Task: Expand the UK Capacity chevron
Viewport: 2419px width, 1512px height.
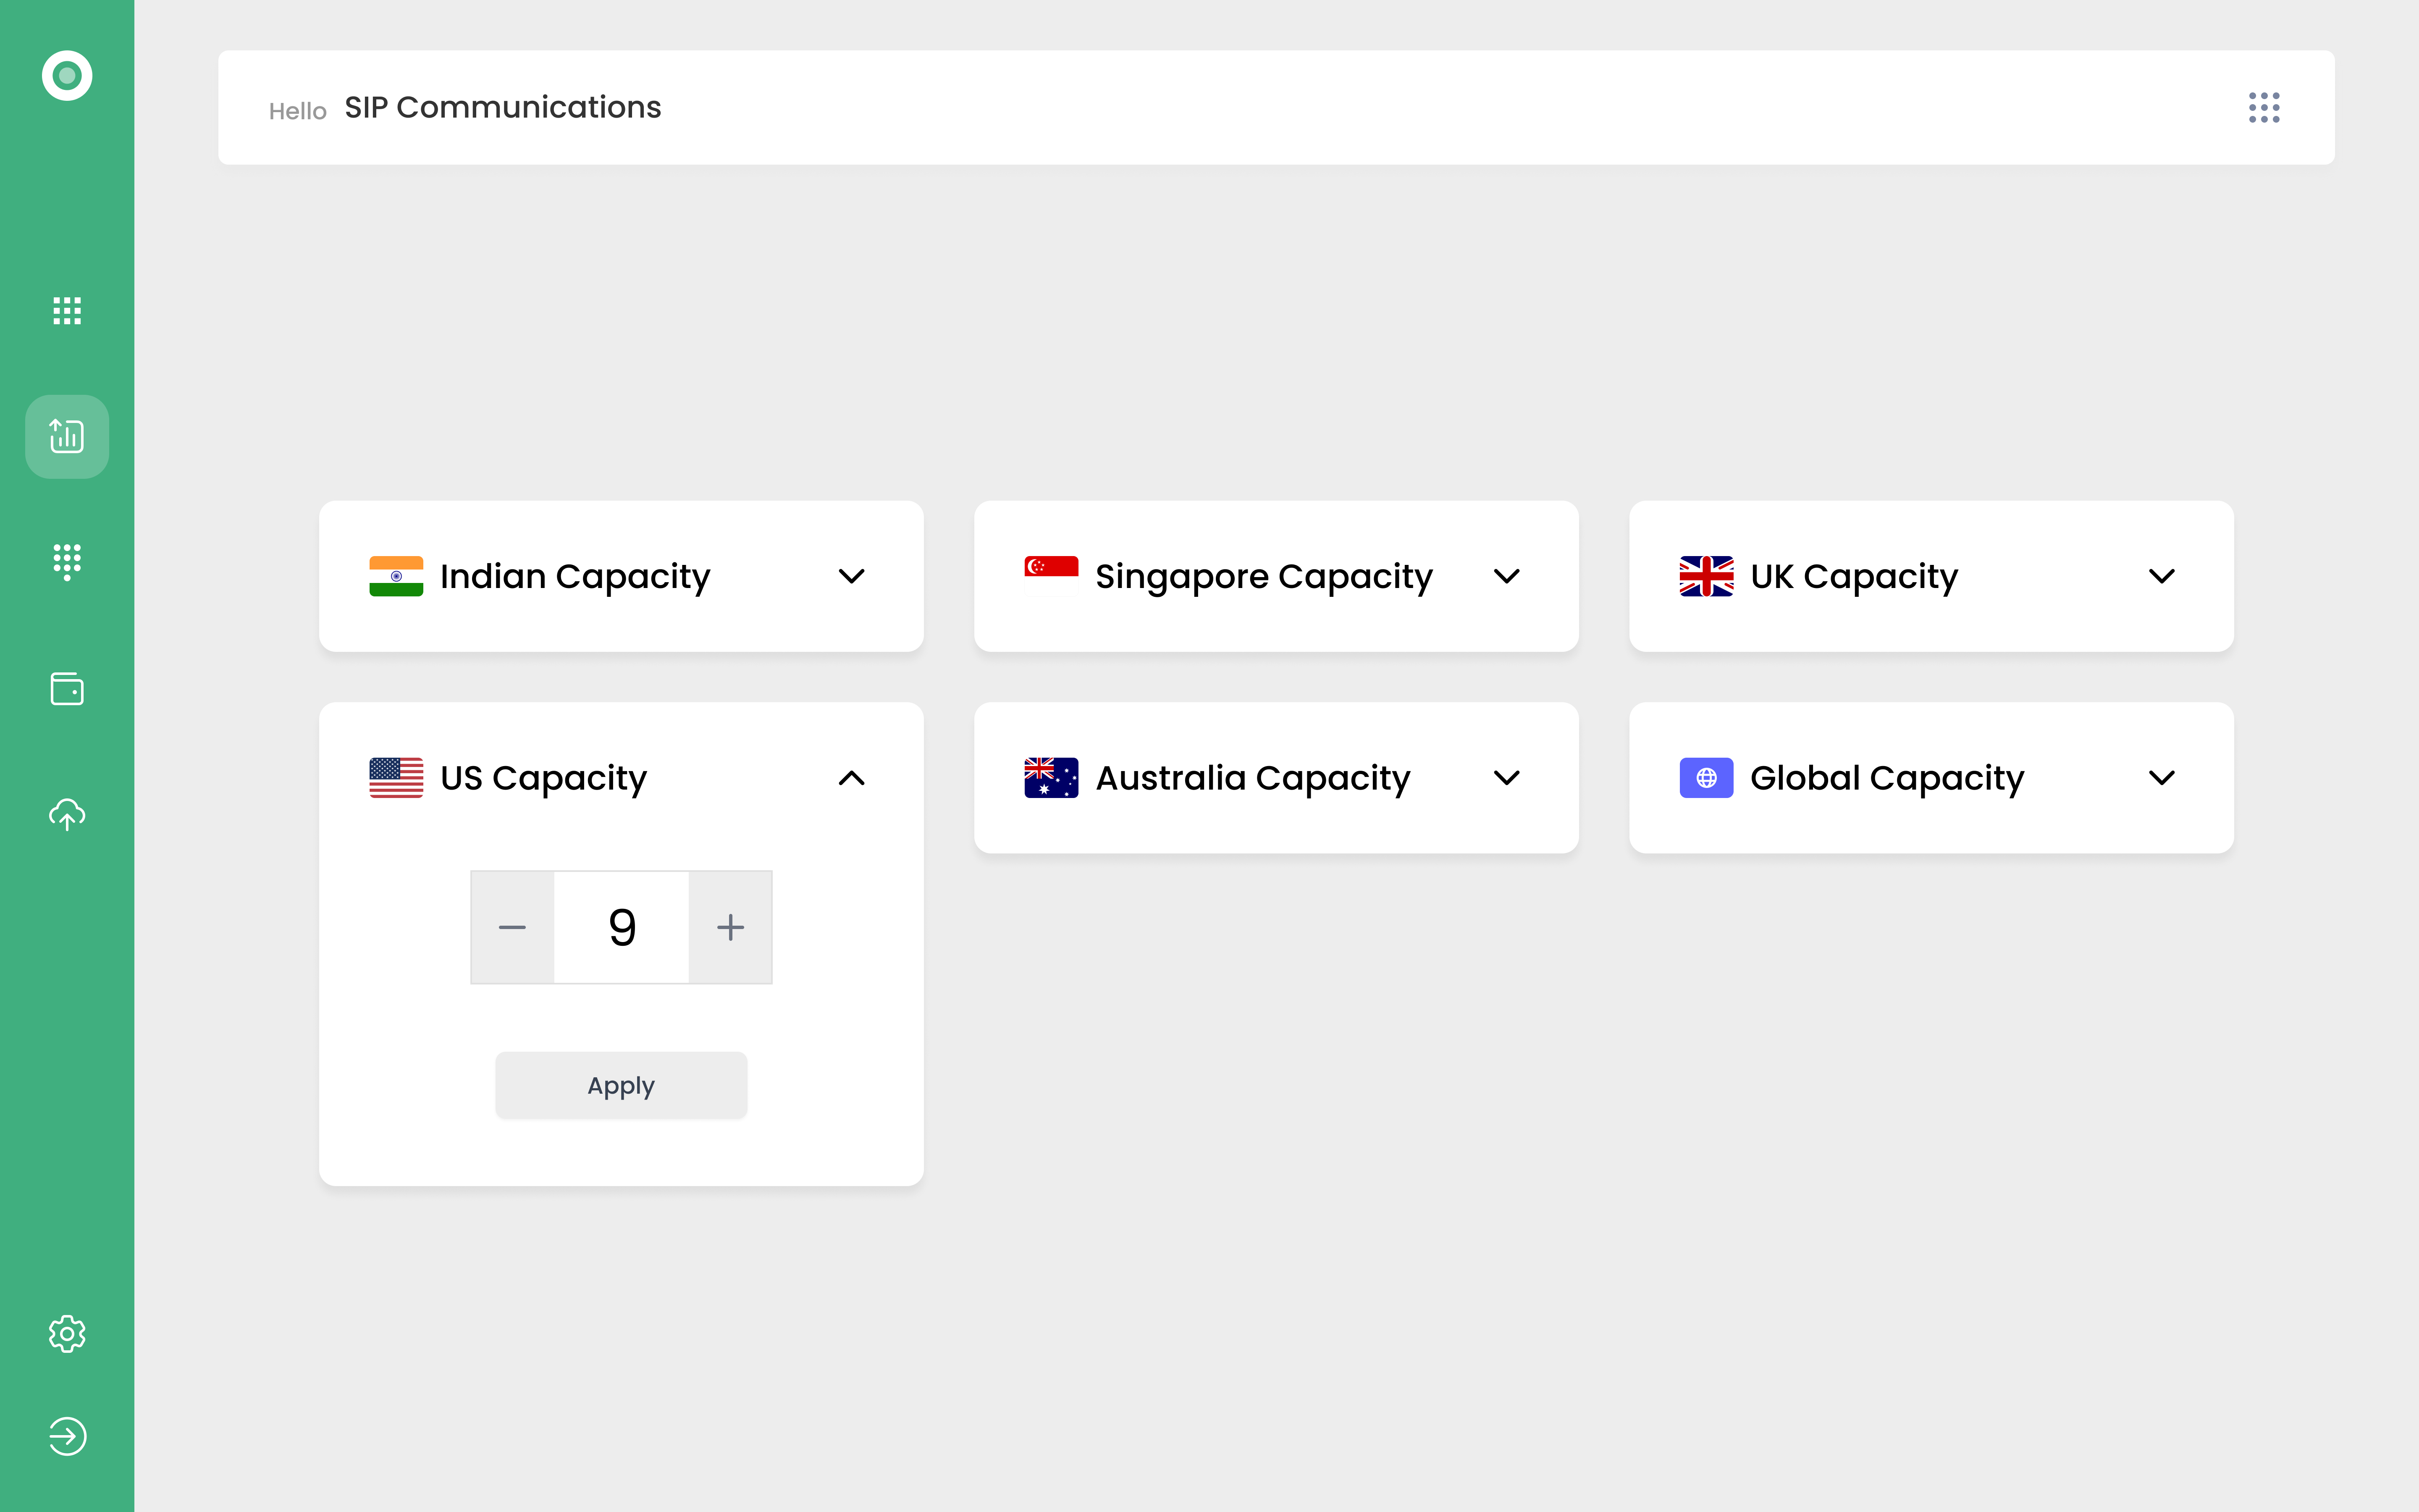Action: pyautogui.click(x=2162, y=576)
